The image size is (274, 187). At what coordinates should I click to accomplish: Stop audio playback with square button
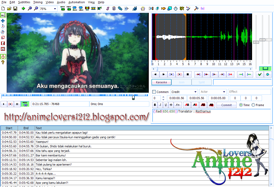(188, 74)
